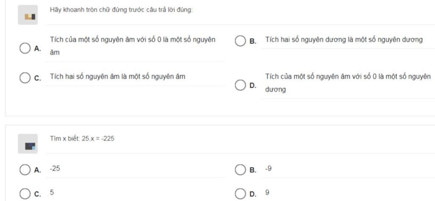This screenshot has width=435, height=201.
Task: Pick radio D ending with 'nguyên dương'
Action: tap(240, 85)
